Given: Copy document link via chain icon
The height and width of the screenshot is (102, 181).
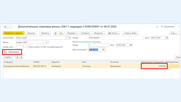Looking at the screenshot, I should 157,27.
